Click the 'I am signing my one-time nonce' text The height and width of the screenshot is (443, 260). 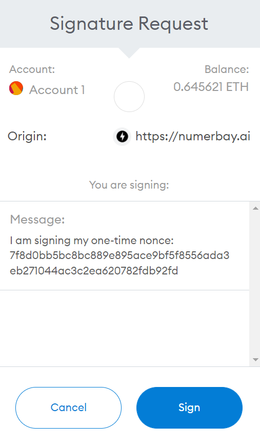point(92,241)
